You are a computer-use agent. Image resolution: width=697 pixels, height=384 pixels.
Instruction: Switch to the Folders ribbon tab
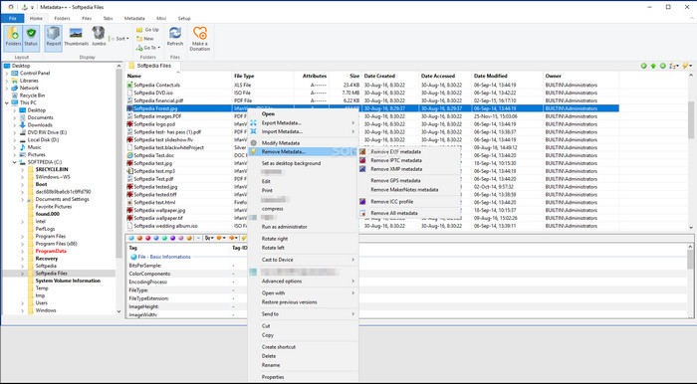(62, 19)
